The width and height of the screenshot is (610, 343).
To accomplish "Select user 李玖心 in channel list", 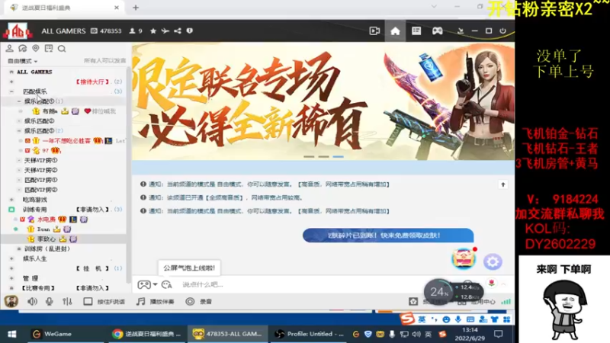I will [47, 239].
